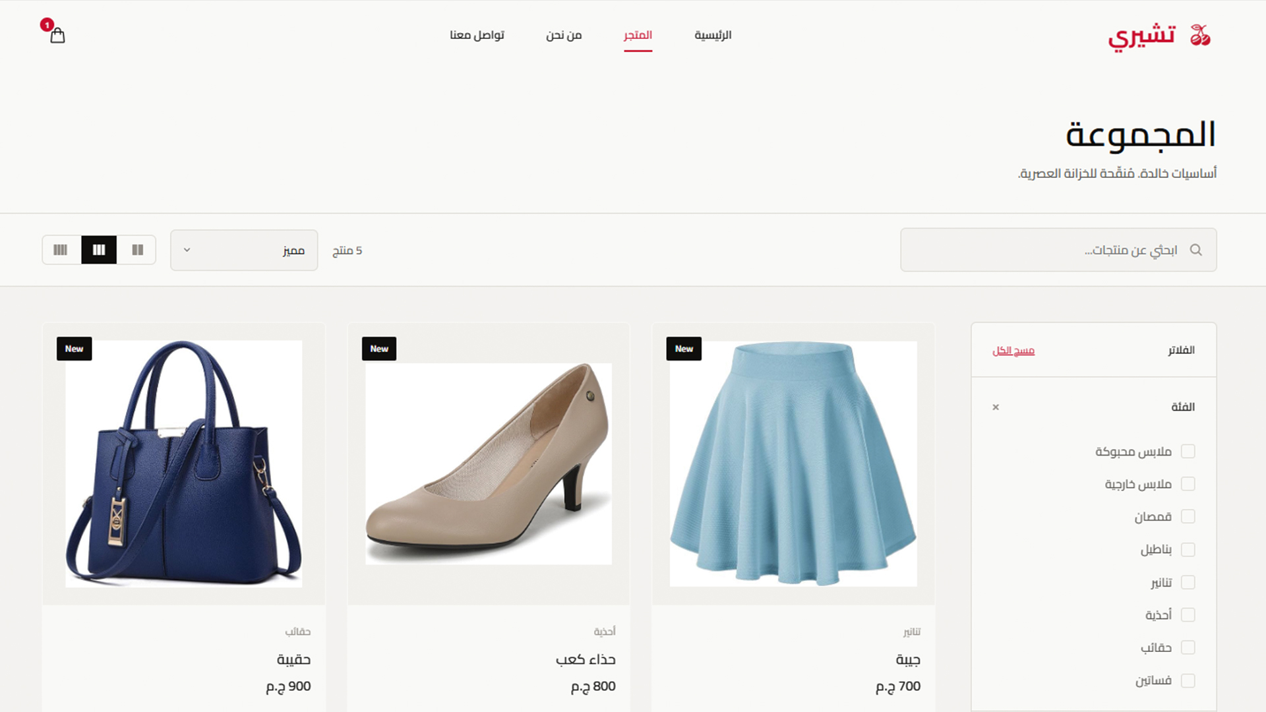
Task: Switch to two-column grid view
Action: 137,250
